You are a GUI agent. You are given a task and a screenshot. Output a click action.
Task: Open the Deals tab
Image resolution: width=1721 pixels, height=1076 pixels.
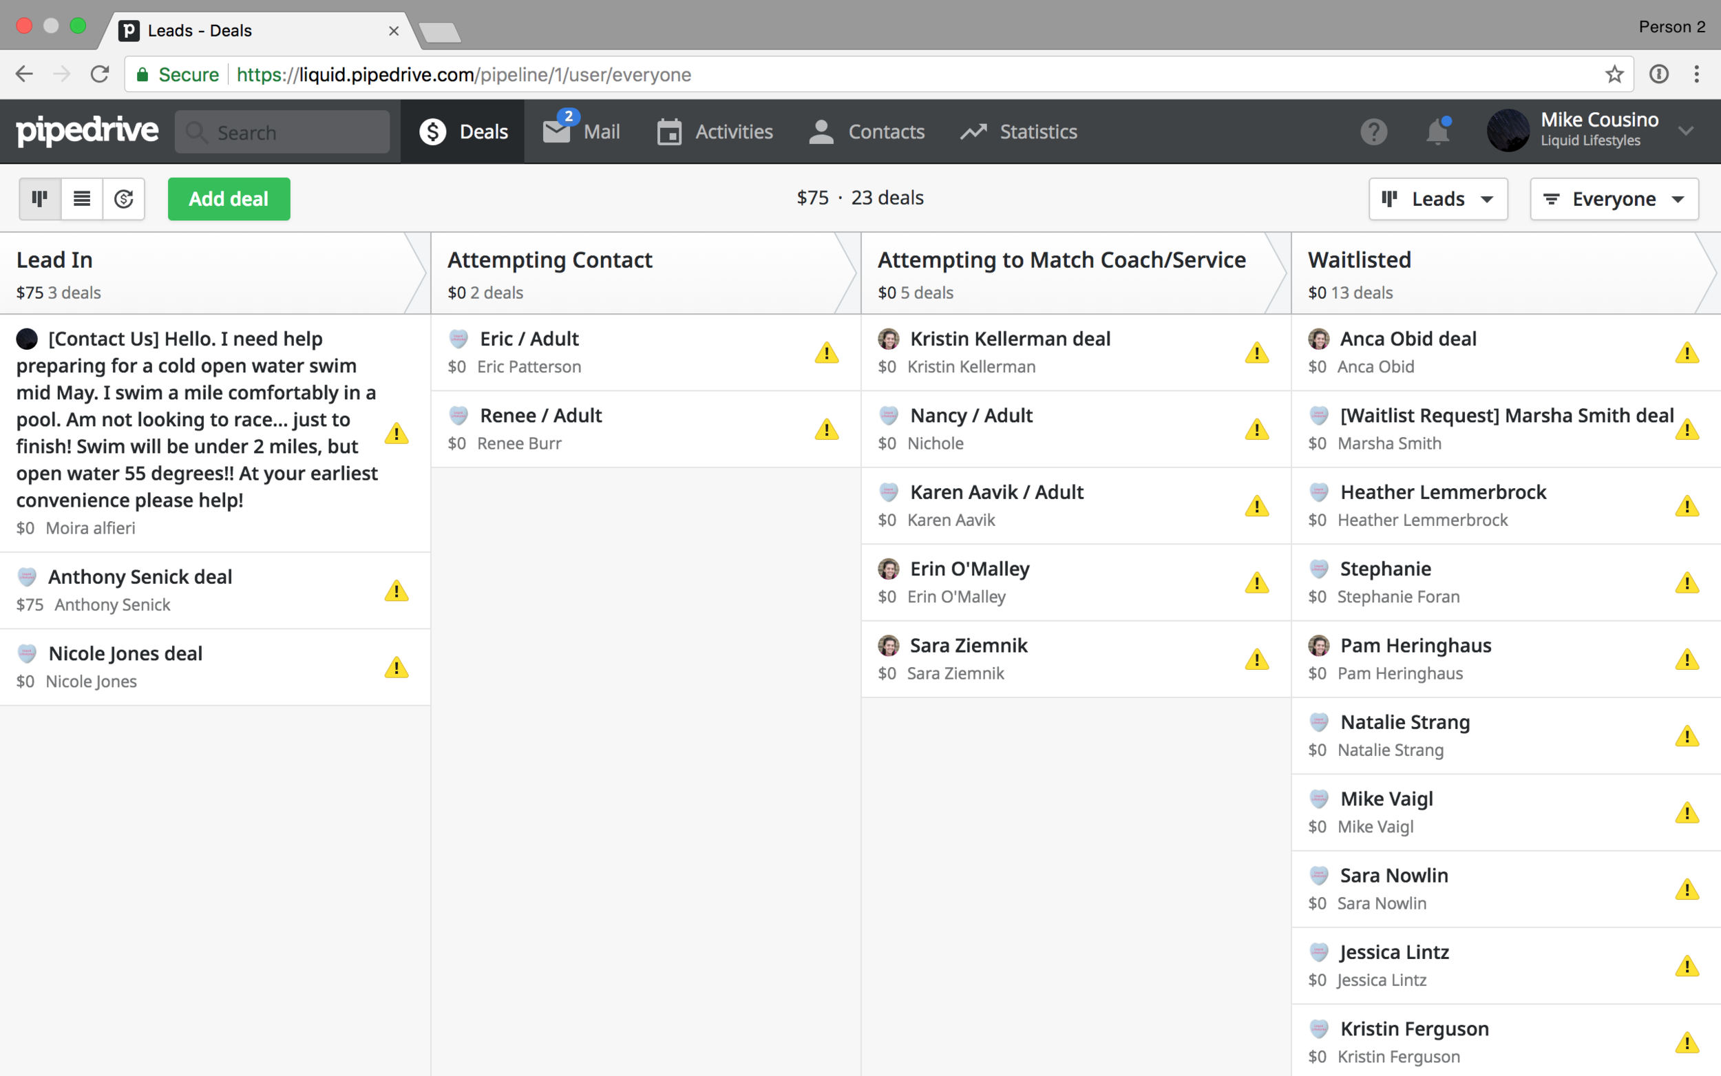463,131
